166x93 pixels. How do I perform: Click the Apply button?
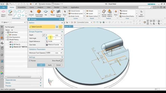click(50, 65)
